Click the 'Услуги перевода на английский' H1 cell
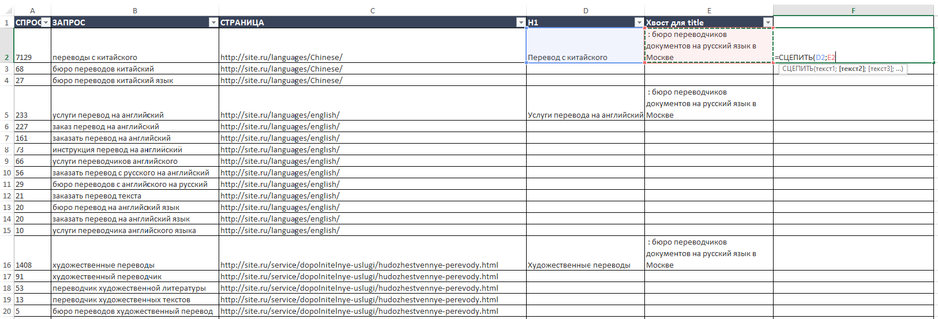The width and height of the screenshot is (938, 319). point(585,115)
